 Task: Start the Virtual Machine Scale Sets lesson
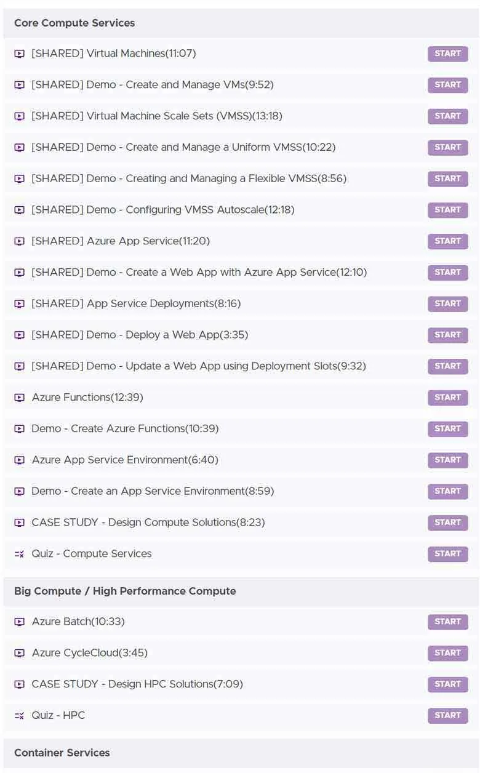448,116
